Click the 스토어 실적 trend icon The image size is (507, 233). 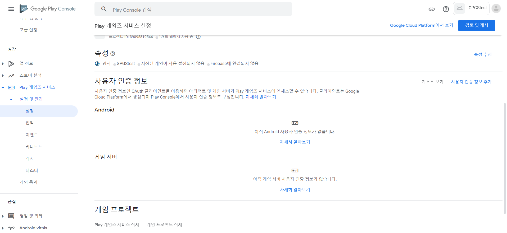point(11,76)
